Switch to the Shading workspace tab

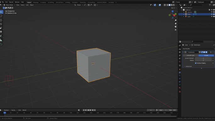pyautogui.click(x=68, y=2)
